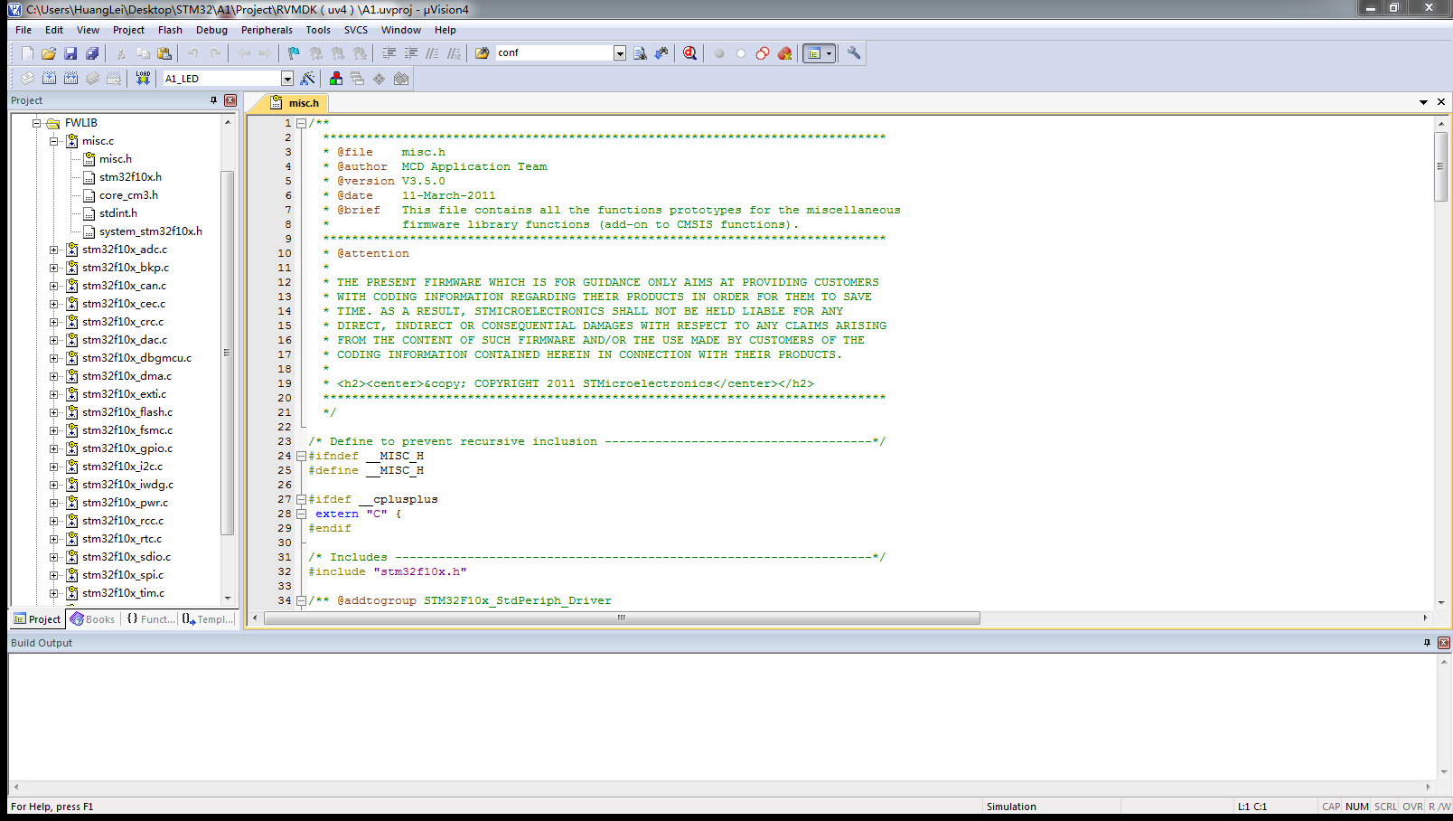Switch to the Books tab

click(x=93, y=619)
